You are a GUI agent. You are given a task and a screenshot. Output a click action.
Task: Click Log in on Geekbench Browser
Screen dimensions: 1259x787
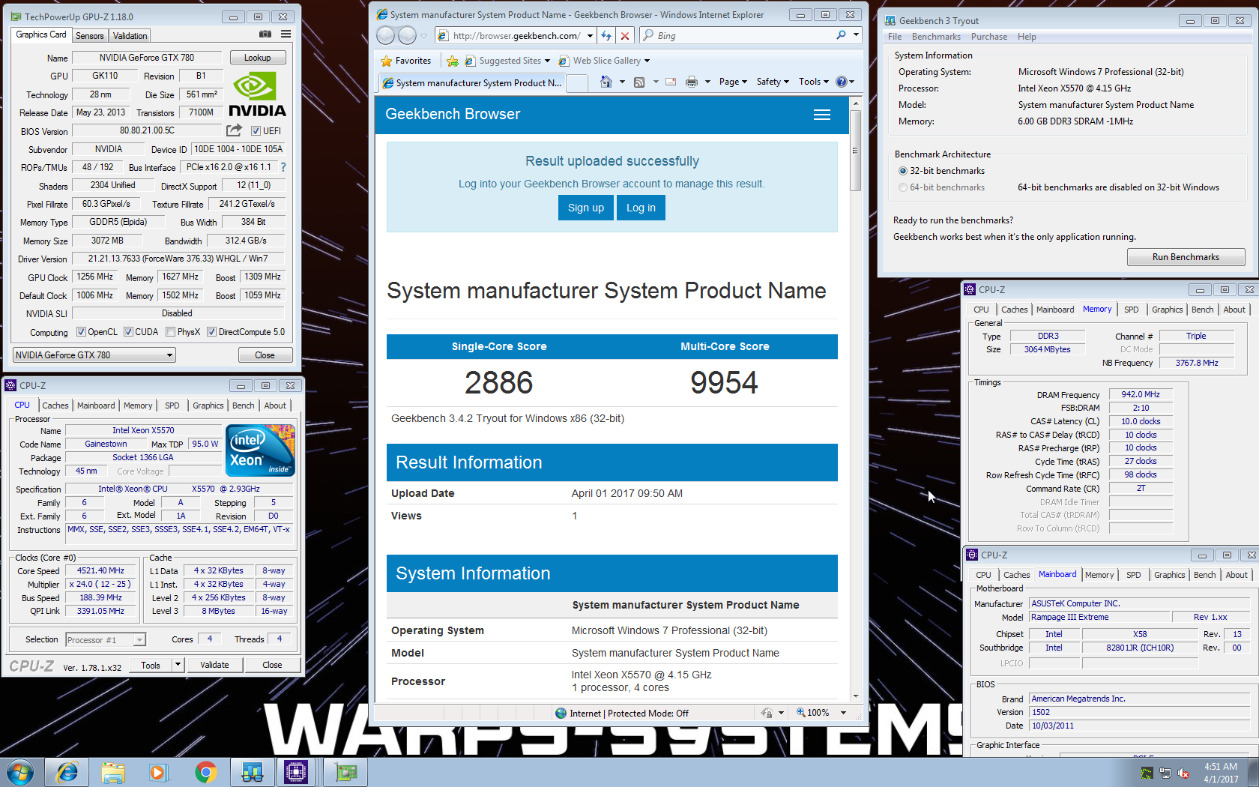[641, 208]
